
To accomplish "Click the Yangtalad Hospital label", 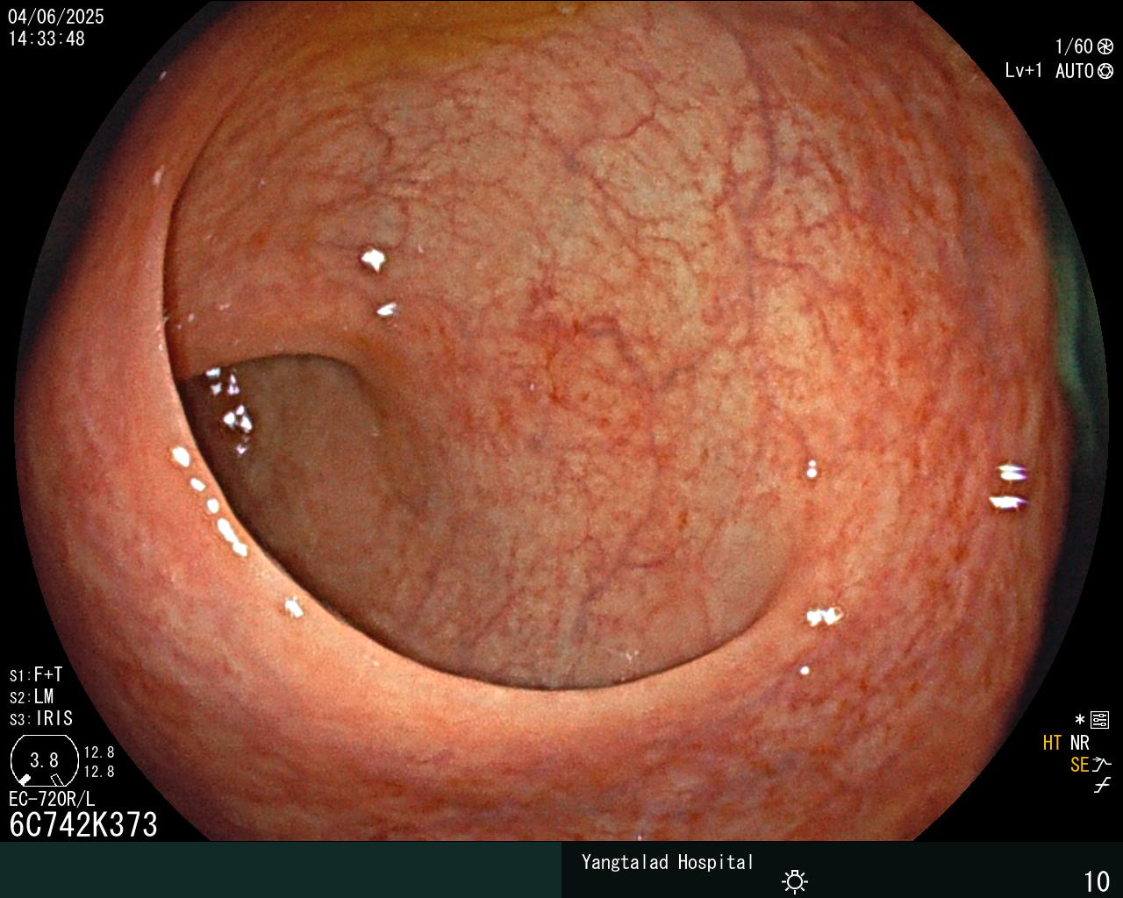I will tap(668, 862).
